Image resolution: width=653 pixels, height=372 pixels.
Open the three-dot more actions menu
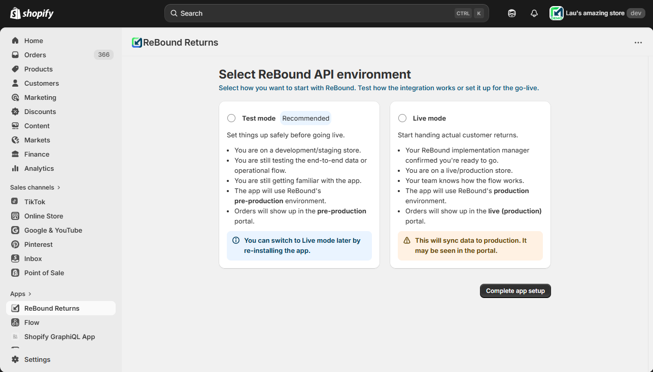click(638, 43)
